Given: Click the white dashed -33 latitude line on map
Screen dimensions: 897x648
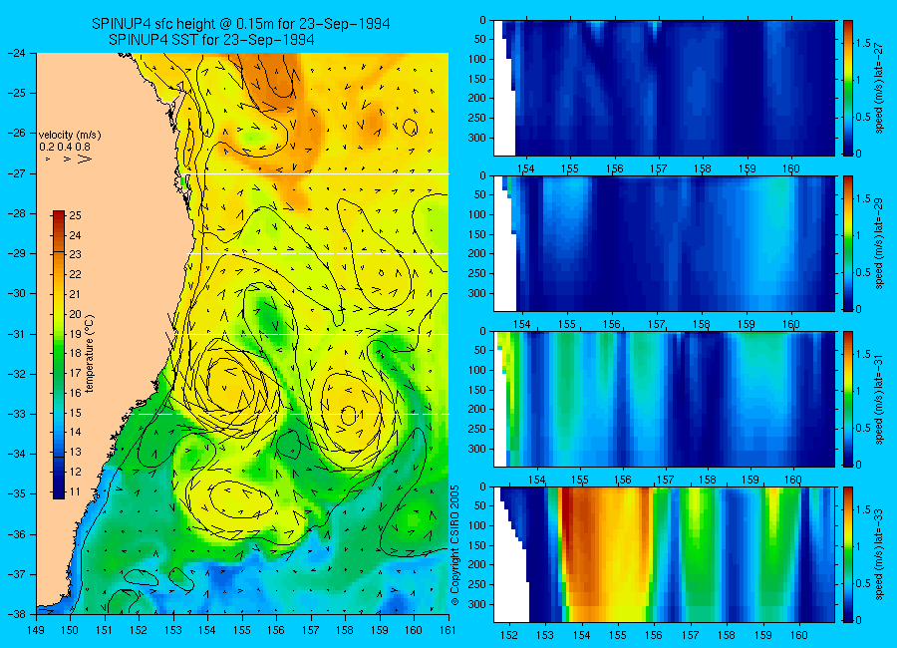Looking at the screenshot, I should tap(291, 414).
